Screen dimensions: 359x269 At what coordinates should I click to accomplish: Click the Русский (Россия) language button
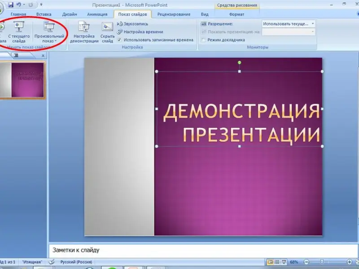(76, 262)
